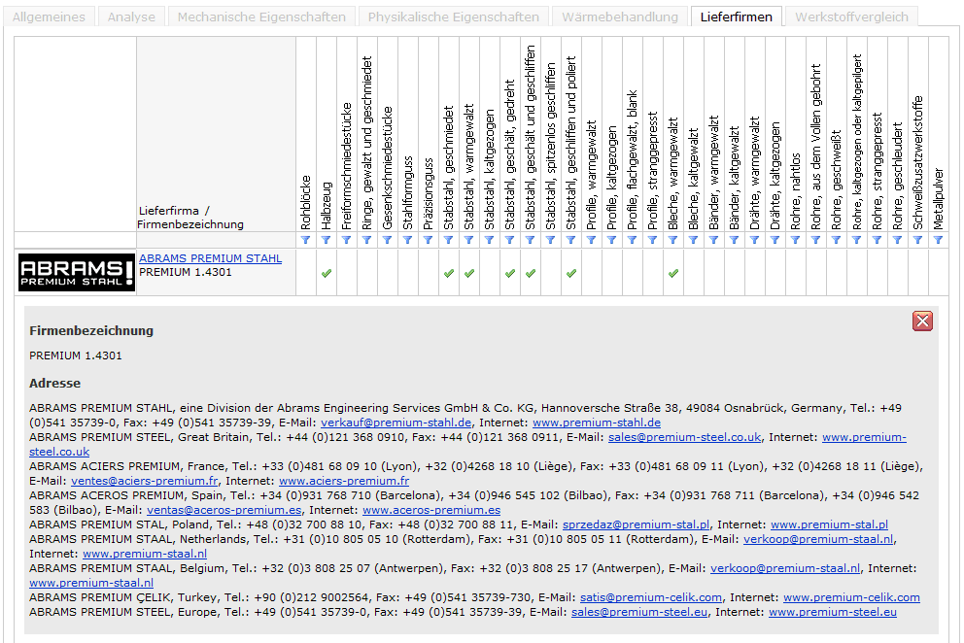Filter by Stabstahl, kaltgezogen column
The image size is (964, 643).
[x=489, y=240]
